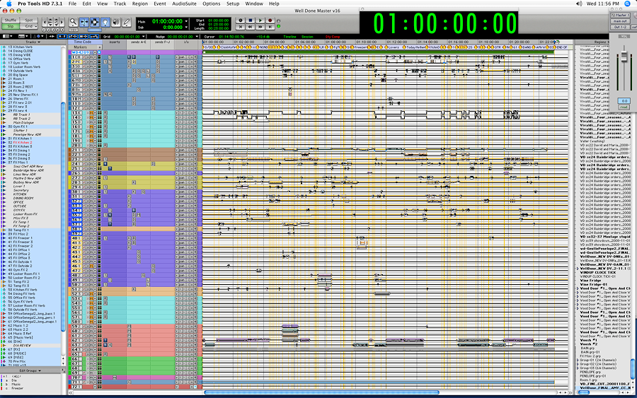
Task: Enable Spot edit mode
Action: click(29, 21)
